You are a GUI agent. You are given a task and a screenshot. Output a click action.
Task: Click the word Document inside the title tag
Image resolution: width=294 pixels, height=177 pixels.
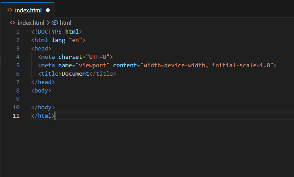point(75,73)
